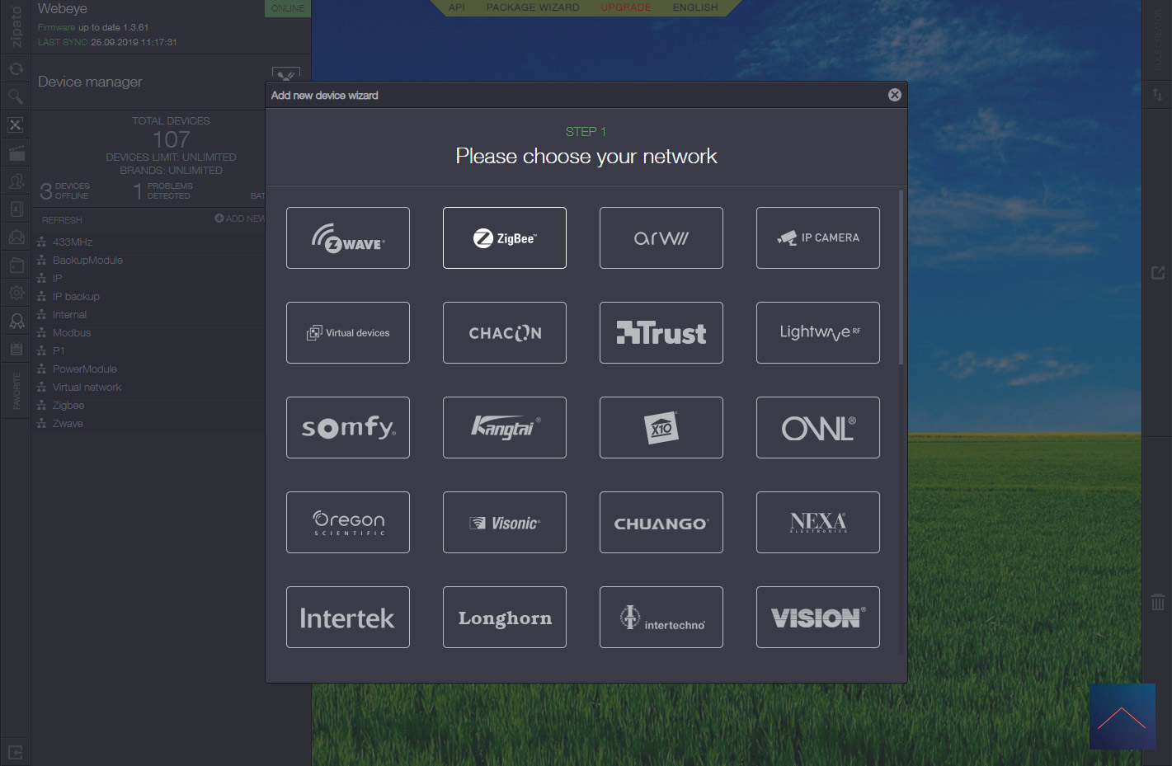1172x766 pixels.
Task: Open the award ribbon sidebar icon
Action: (x=16, y=321)
